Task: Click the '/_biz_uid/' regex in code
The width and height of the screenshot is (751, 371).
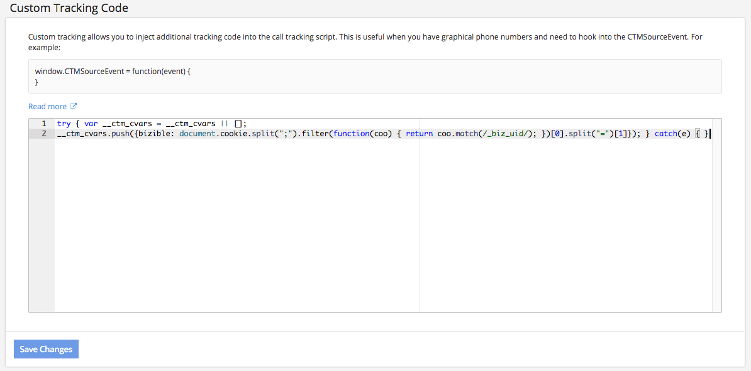Action: click(x=504, y=134)
